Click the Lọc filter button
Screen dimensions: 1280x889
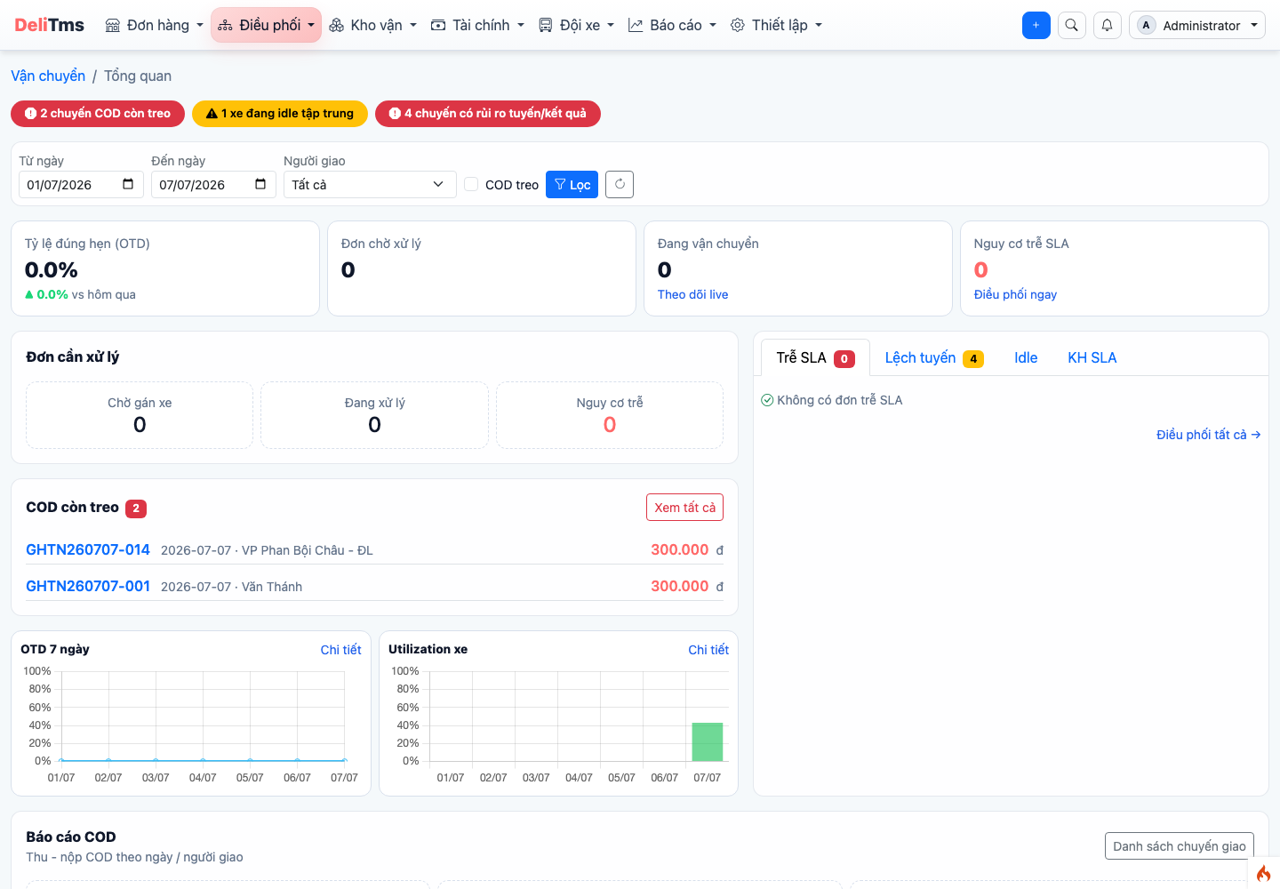click(x=572, y=184)
